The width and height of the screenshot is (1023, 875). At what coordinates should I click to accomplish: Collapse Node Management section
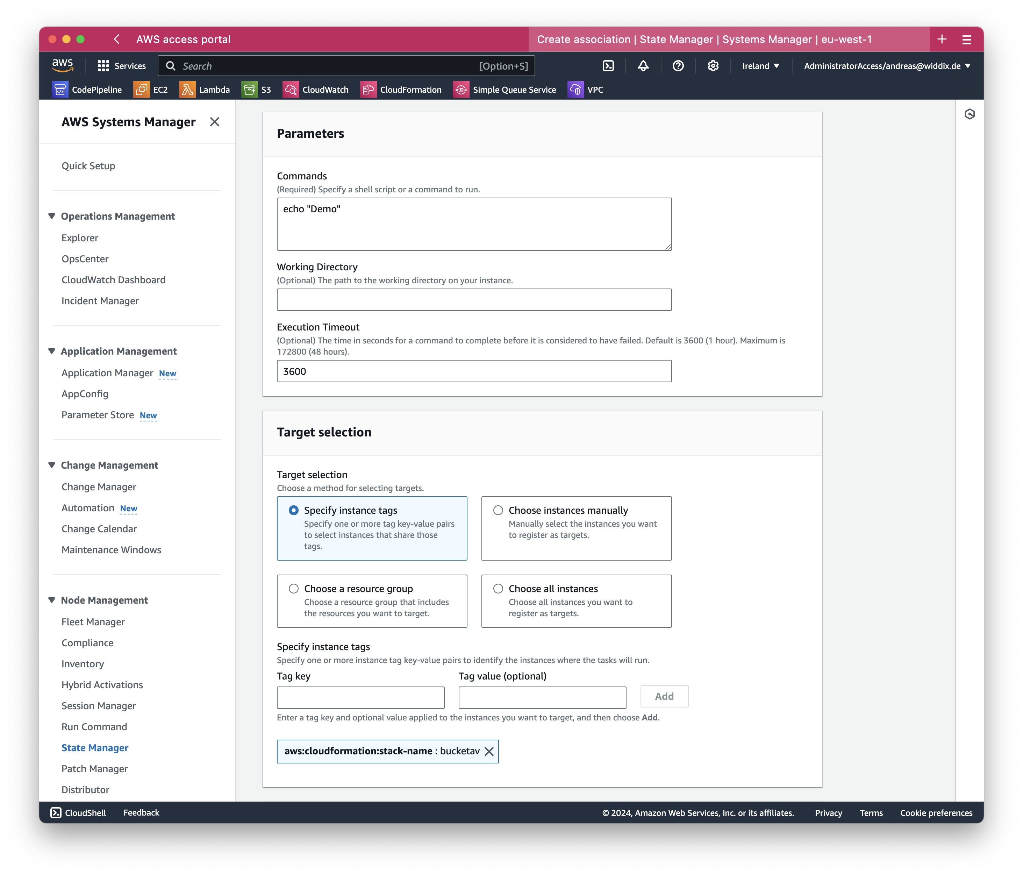point(52,600)
